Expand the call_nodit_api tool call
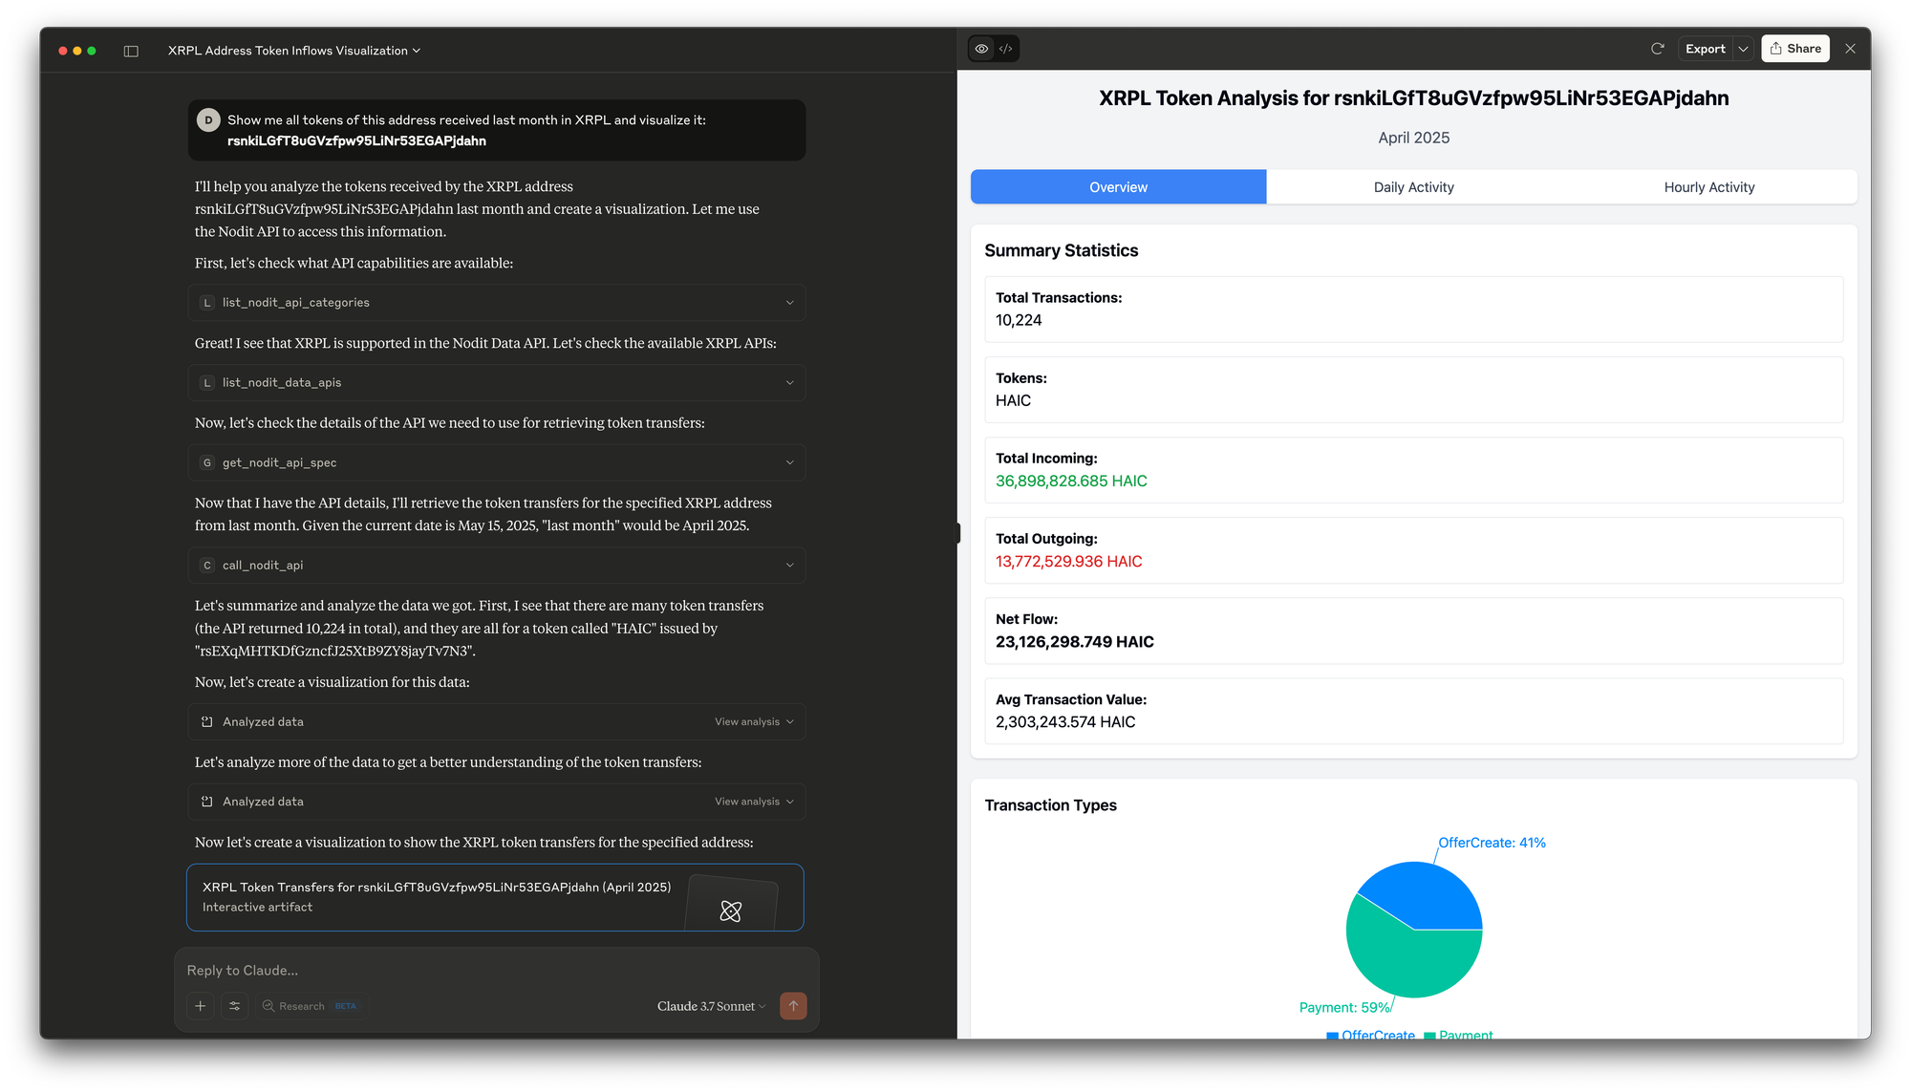 (x=496, y=566)
